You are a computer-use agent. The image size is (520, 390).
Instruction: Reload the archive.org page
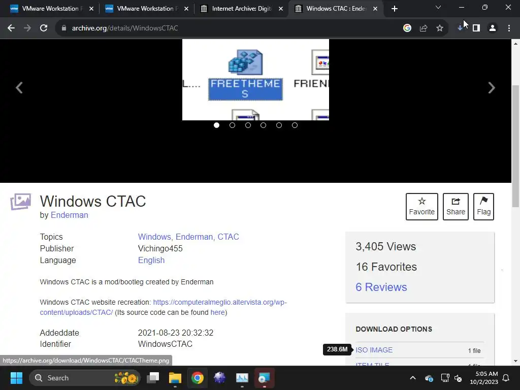point(44,28)
